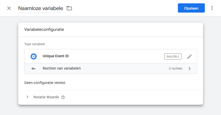Save the variable with Opslaan
The image size is (221, 115).
191,8
